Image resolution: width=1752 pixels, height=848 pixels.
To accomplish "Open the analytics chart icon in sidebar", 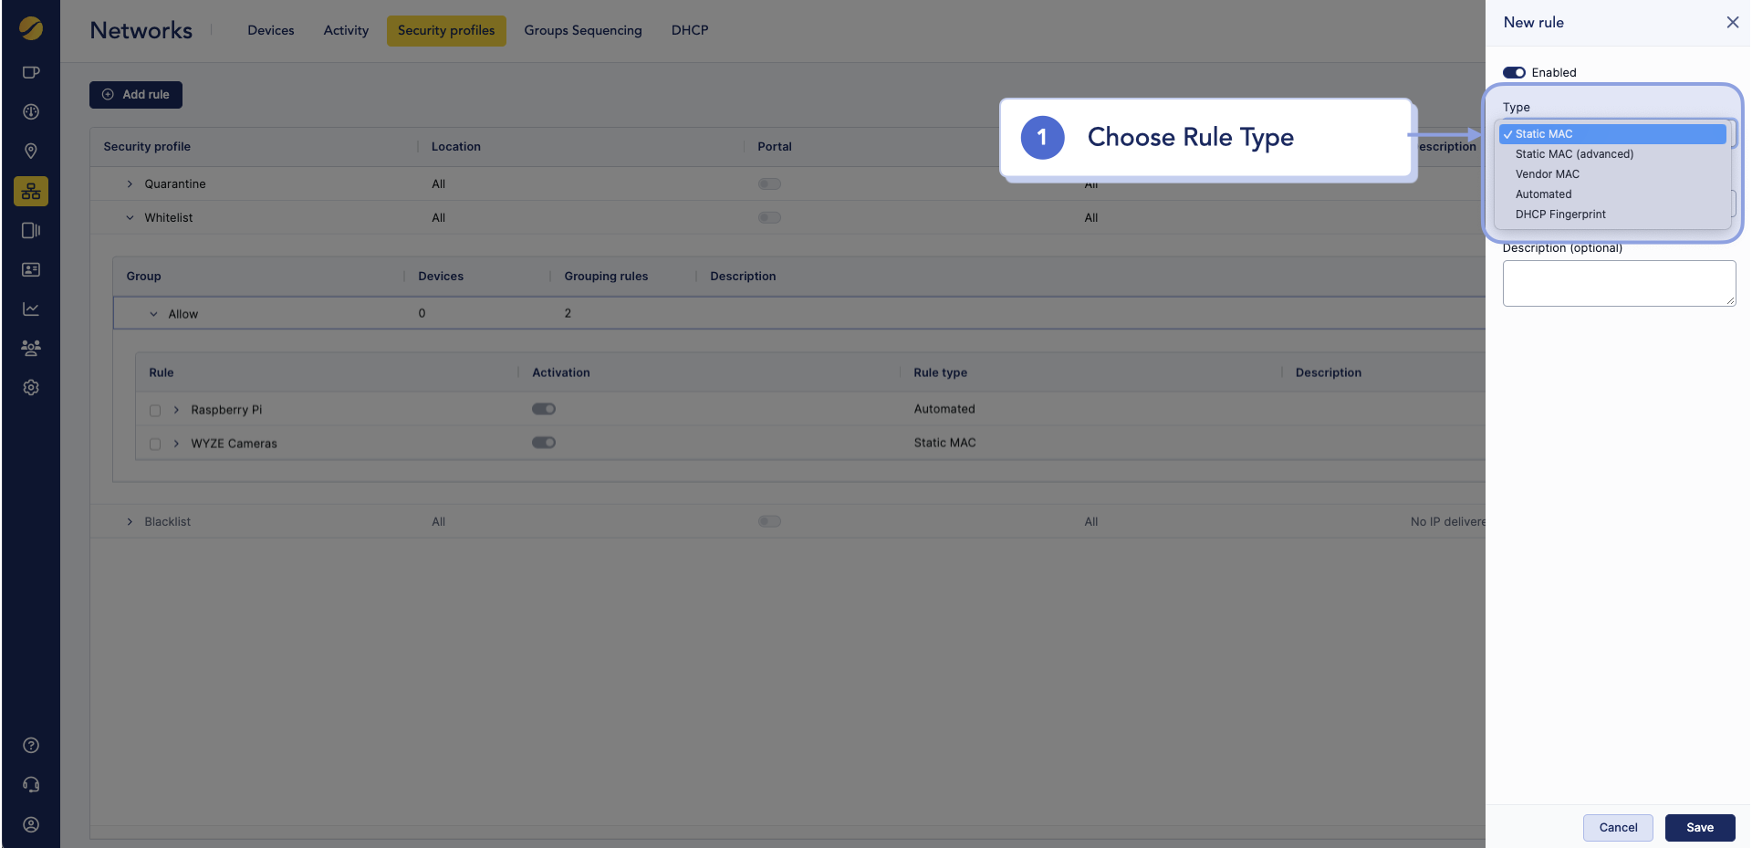I will point(31,309).
